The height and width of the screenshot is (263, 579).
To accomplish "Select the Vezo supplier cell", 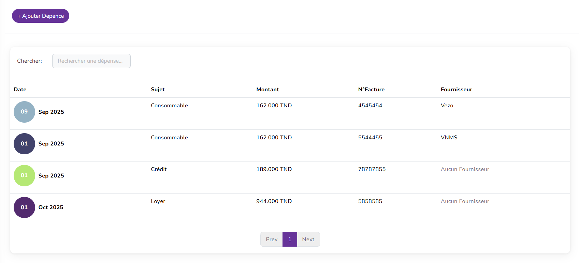I will [x=447, y=106].
